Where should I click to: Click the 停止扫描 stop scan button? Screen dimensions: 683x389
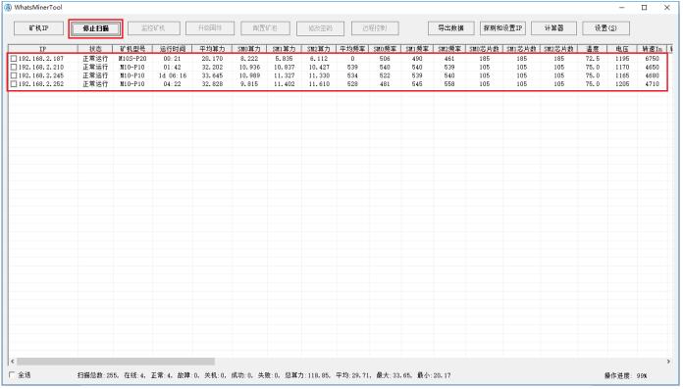click(x=95, y=28)
